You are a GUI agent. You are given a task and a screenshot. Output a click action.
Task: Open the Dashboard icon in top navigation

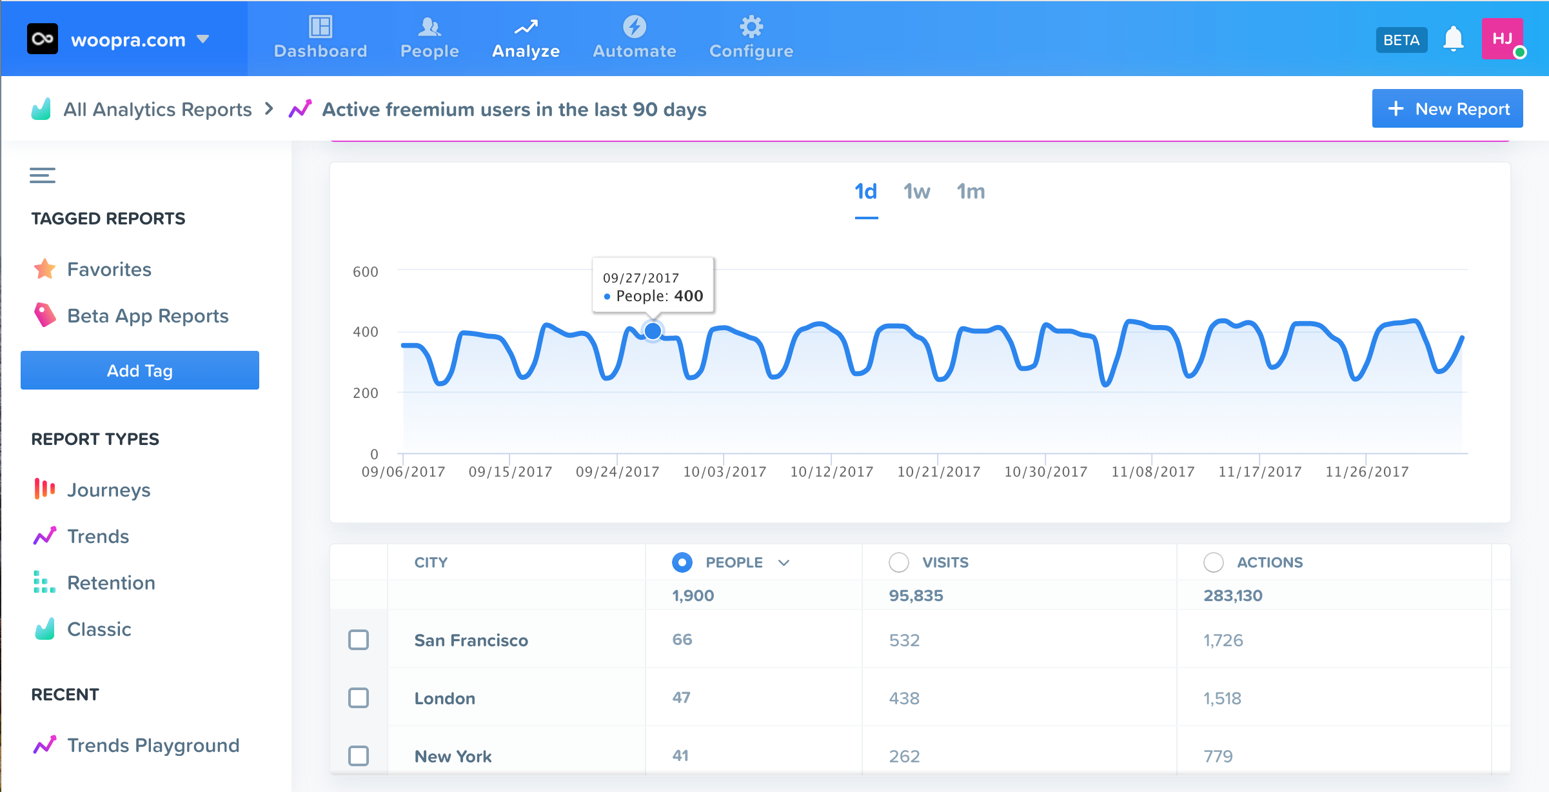[321, 27]
